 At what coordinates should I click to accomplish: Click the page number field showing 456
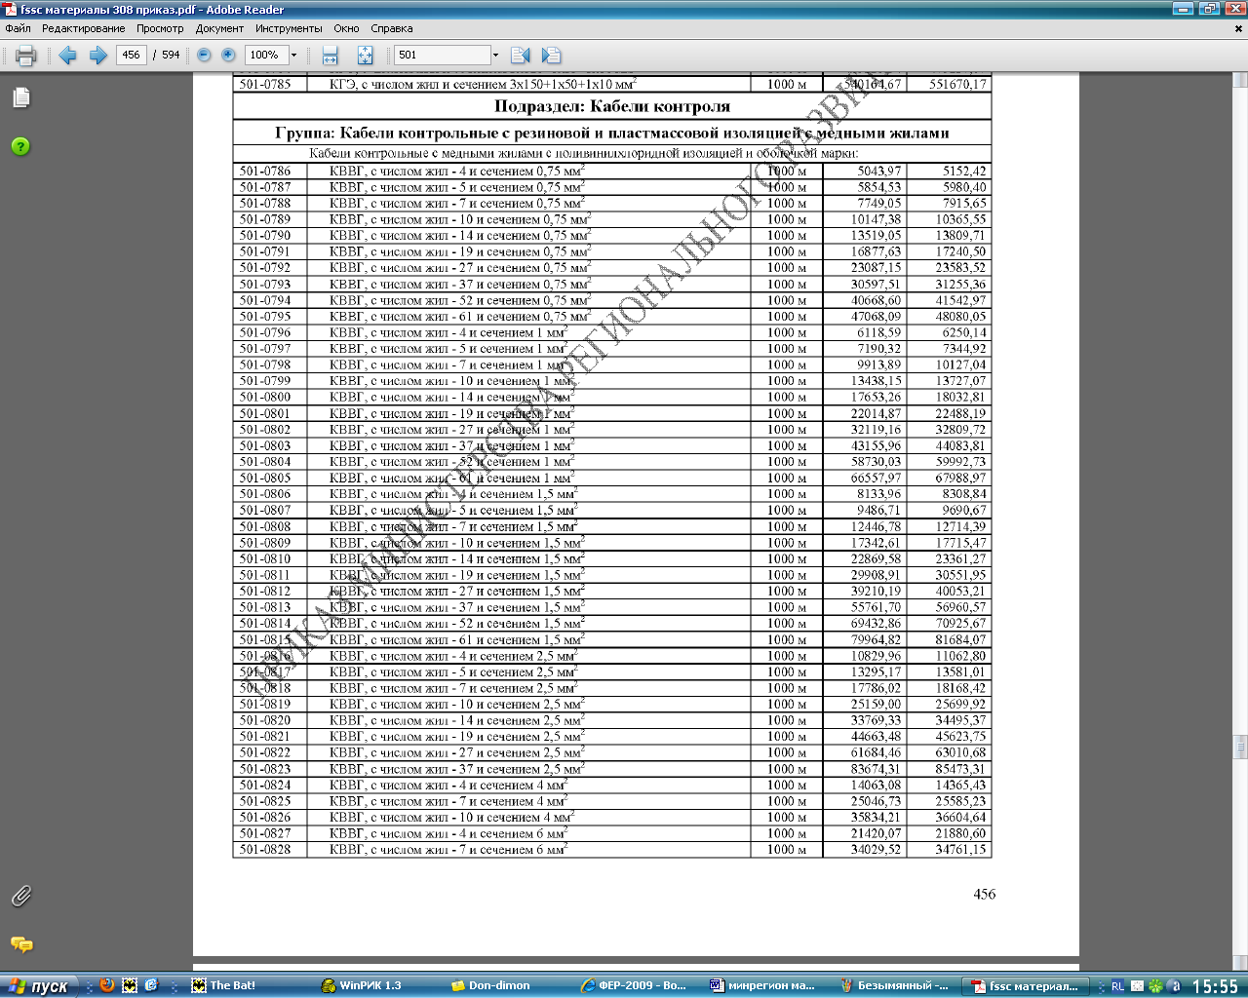pyautogui.click(x=131, y=56)
